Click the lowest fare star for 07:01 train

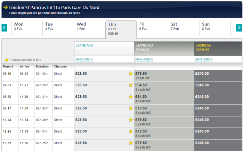tap(131, 85)
